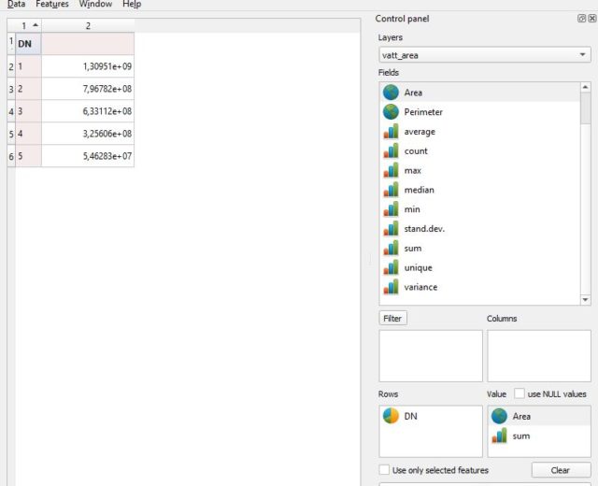Select the Area field globe icon

391,93
